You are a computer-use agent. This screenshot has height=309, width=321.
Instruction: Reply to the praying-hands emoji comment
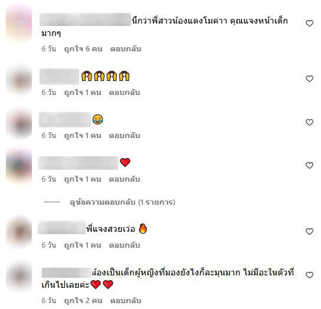point(125,93)
